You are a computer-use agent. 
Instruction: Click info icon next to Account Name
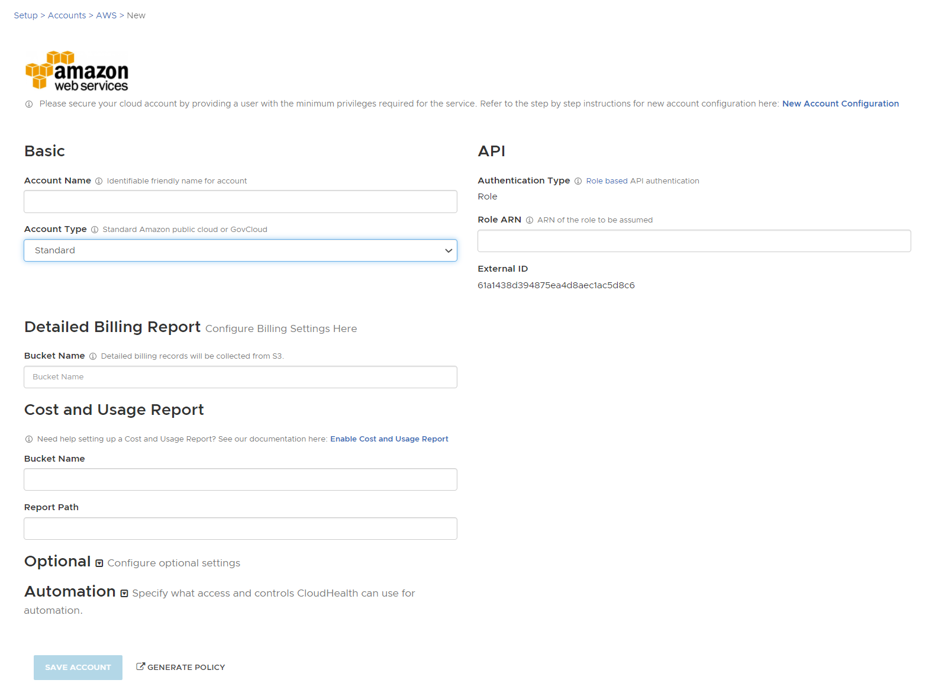pos(99,181)
